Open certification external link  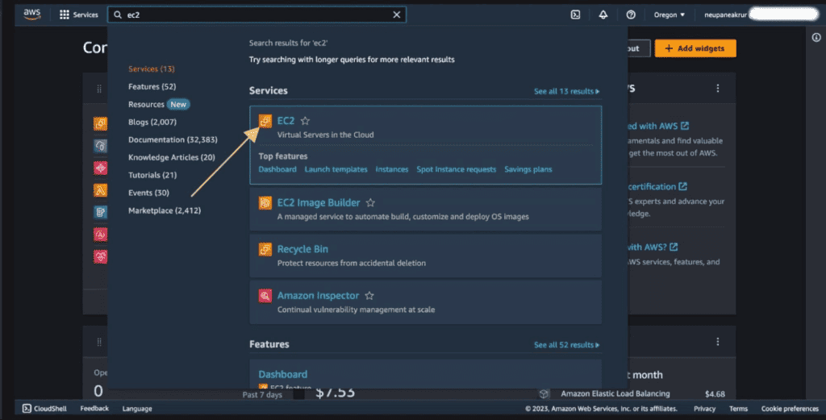657,186
